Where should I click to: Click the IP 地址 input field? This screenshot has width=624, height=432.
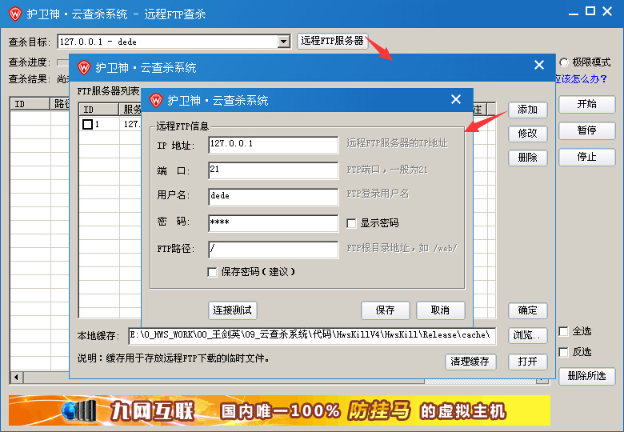[x=274, y=145]
